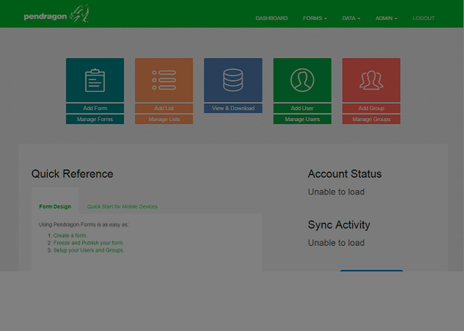Click the Quick Reference heading
This screenshot has width=464, height=331.
[x=72, y=173]
